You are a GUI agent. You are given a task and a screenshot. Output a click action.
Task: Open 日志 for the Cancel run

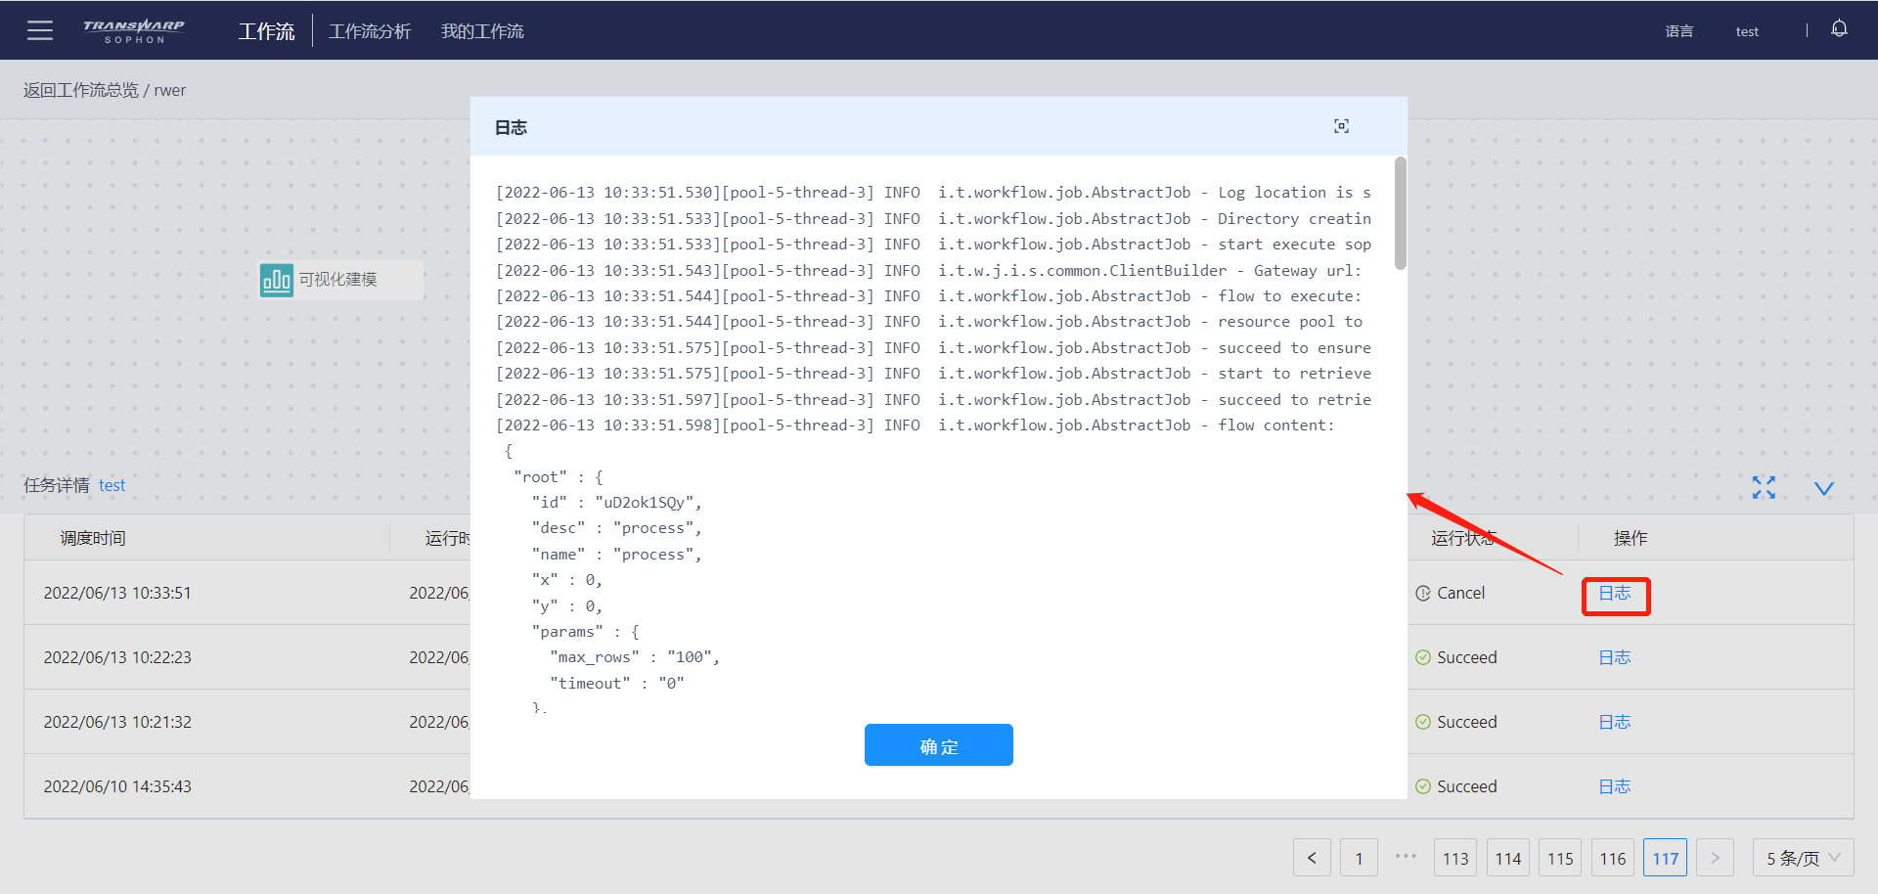pos(1615,593)
